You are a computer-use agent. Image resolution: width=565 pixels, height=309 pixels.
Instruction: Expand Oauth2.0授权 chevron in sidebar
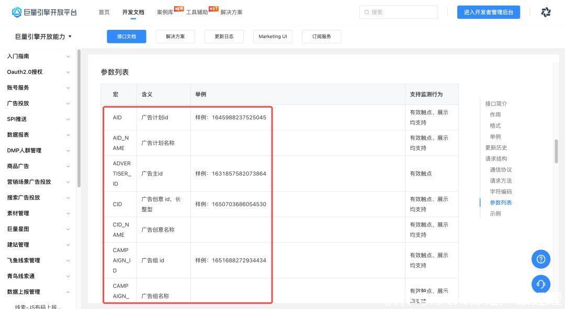[x=68, y=72]
